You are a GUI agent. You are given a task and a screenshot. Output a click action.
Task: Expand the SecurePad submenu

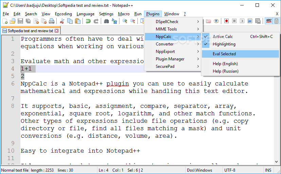174,66
